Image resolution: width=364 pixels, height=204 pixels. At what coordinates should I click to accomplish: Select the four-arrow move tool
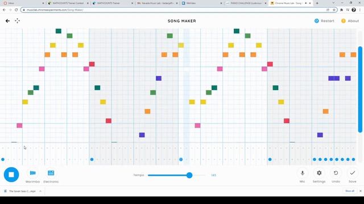(x=18, y=21)
